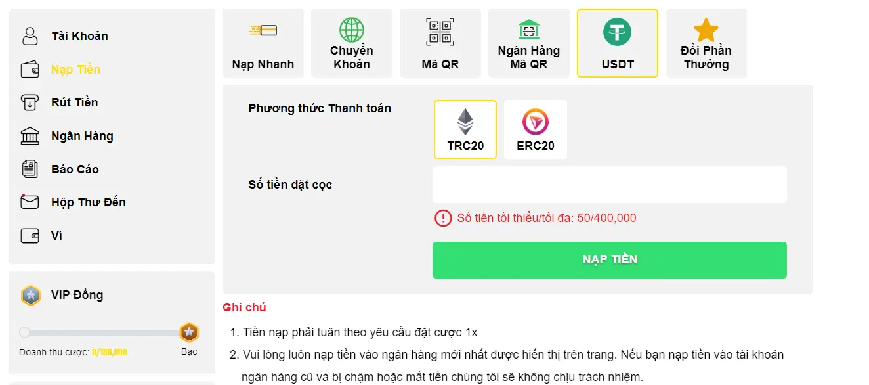Open Hộp Thư Đến envelope icon
This screenshot has height=385, width=869.
pyautogui.click(x=30, y=202)
